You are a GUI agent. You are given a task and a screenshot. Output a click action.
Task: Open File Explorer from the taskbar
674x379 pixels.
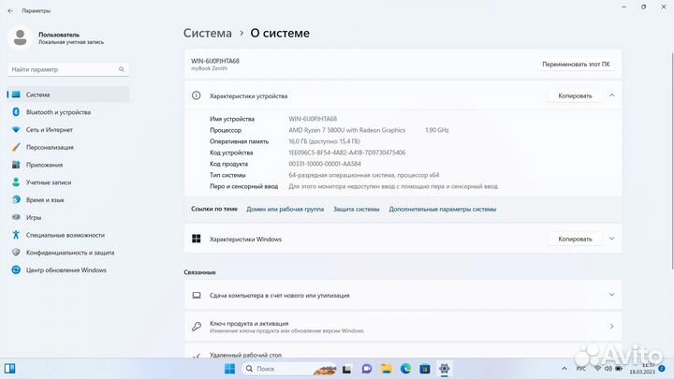pos(387,369)
